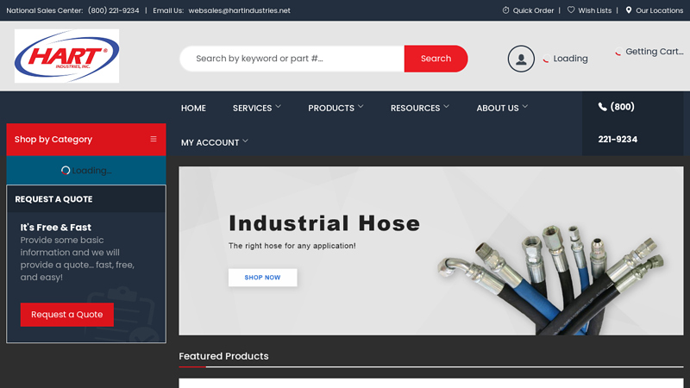Click the websales email address link
This screenshot has height=388, width=690.
240,10
